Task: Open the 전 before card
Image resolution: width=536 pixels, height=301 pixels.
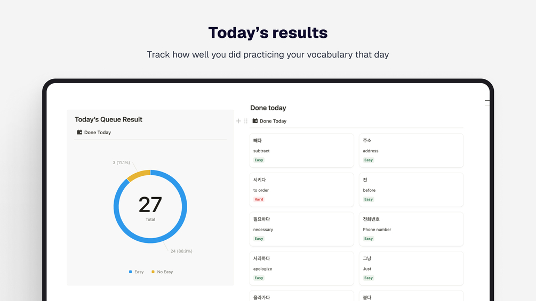Action: click(411, 189)
